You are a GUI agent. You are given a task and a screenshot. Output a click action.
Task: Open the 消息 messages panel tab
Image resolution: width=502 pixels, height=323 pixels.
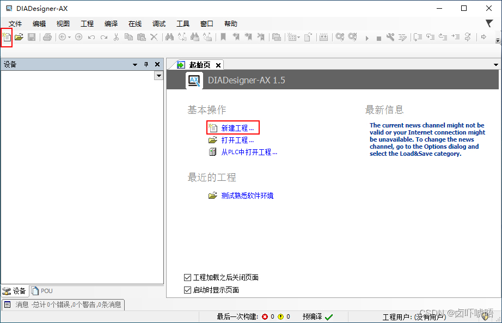63,304
